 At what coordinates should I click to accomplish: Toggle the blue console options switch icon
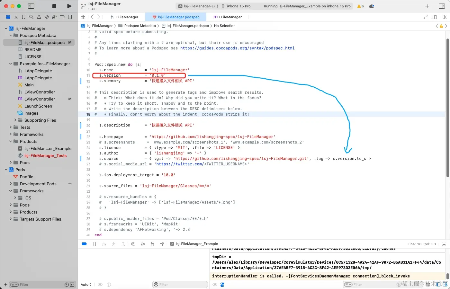[222, 285]
